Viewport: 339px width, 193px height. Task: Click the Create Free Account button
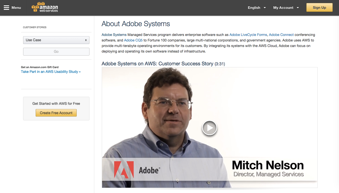point(56,113)
